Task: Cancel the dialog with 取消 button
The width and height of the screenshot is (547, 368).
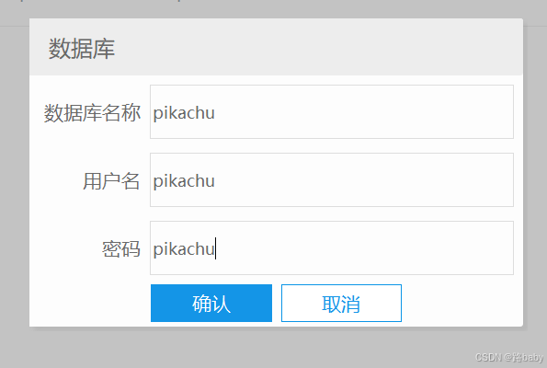Action: (341, 303)
